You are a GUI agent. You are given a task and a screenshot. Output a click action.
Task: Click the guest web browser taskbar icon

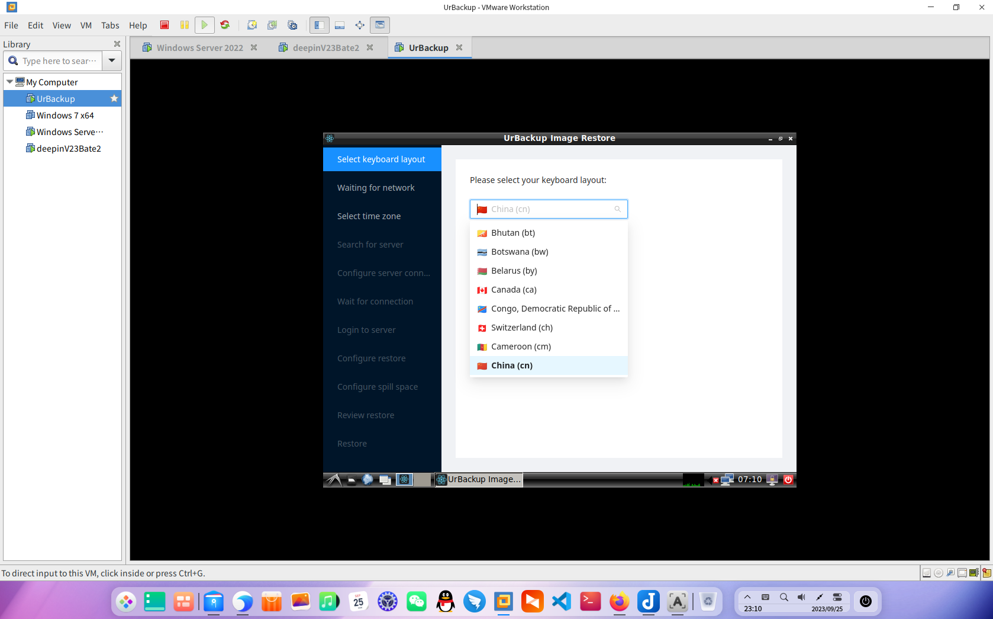click(x=367, y=480)
